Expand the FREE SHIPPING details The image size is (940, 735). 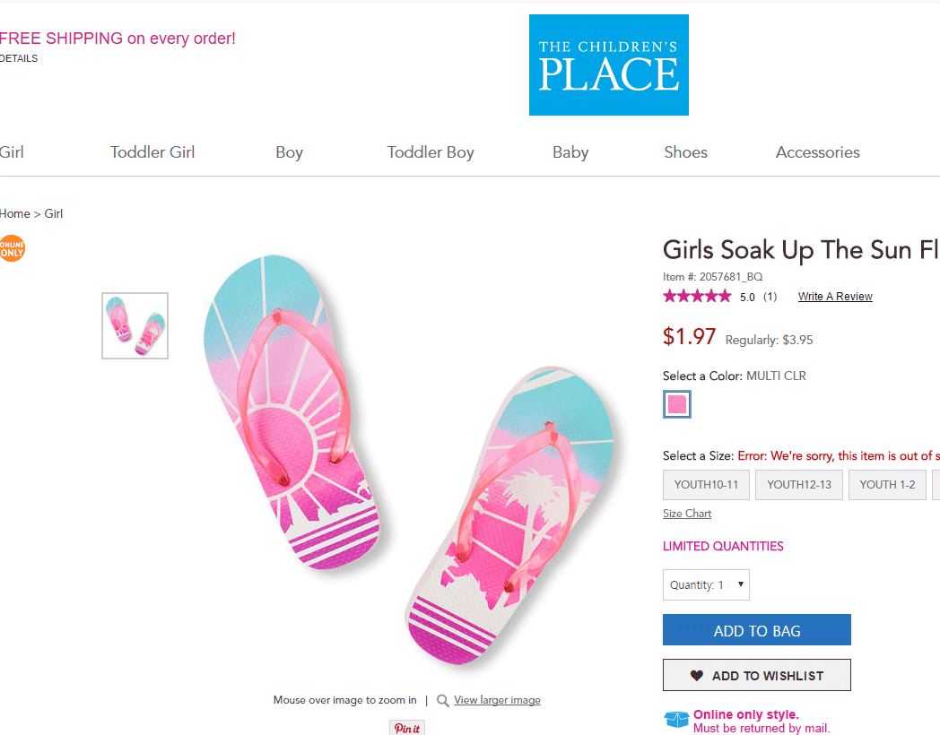click(x=19, y=57)
